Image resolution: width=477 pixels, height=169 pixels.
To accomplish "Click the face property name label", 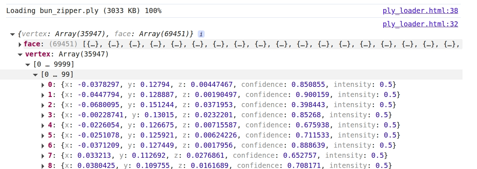I will pyautogui.click(x=31, y=44).
